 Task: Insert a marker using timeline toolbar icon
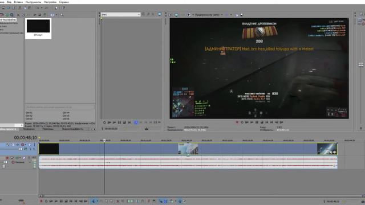[149, 201]
